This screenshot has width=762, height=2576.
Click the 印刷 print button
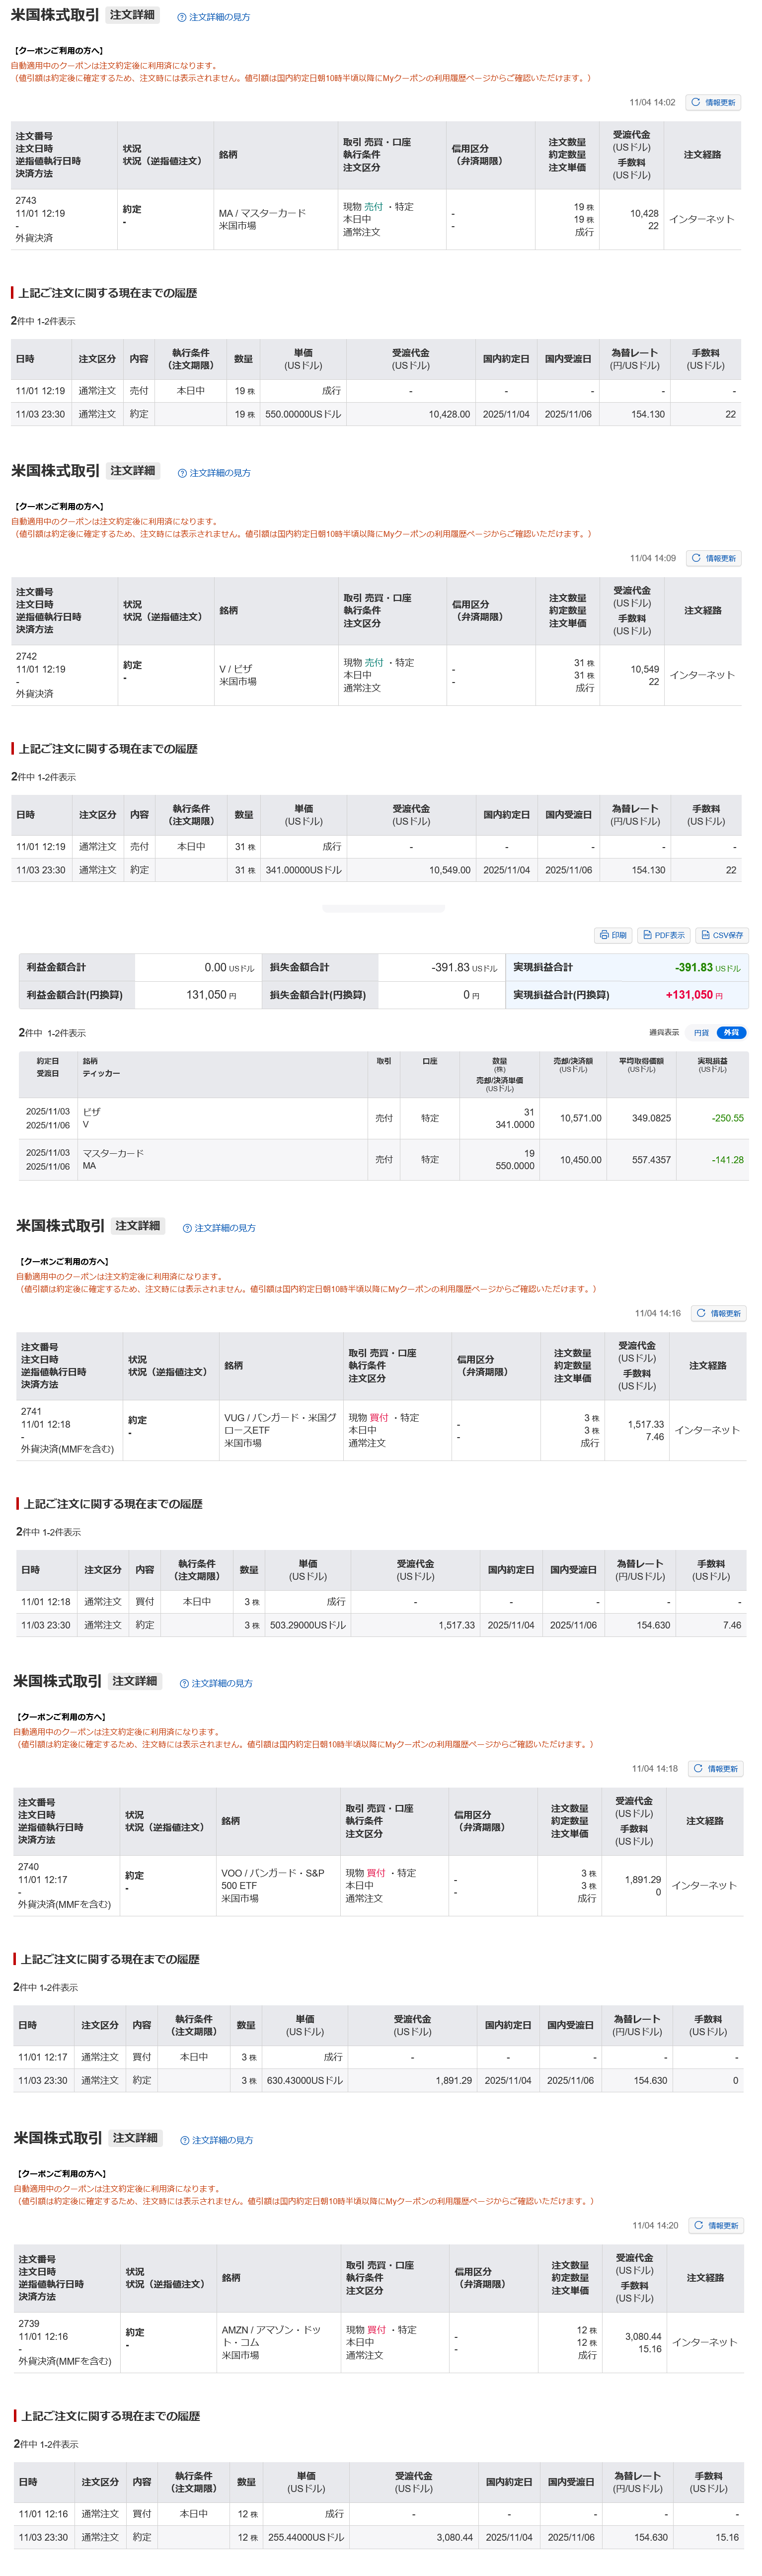tap(613, 935)
